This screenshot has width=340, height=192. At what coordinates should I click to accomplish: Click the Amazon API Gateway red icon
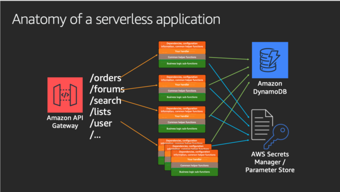tap(65, 95)
